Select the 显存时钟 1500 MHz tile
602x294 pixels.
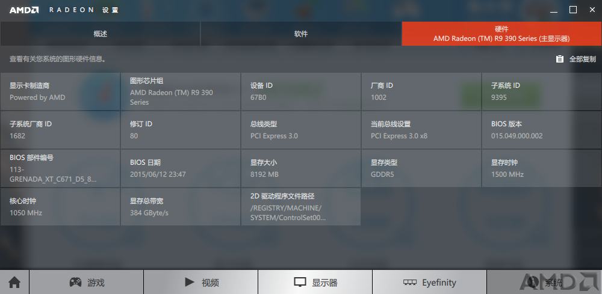(x=542, y=168)
